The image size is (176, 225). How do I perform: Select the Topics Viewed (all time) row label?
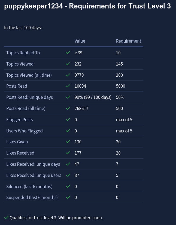(x=29, y=75)
